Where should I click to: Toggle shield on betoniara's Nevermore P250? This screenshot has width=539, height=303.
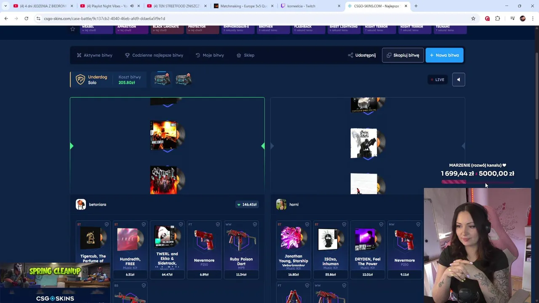coord(218,224)
